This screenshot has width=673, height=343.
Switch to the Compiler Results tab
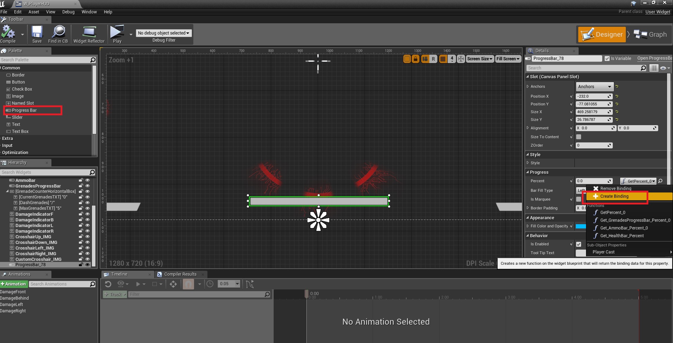180,274
